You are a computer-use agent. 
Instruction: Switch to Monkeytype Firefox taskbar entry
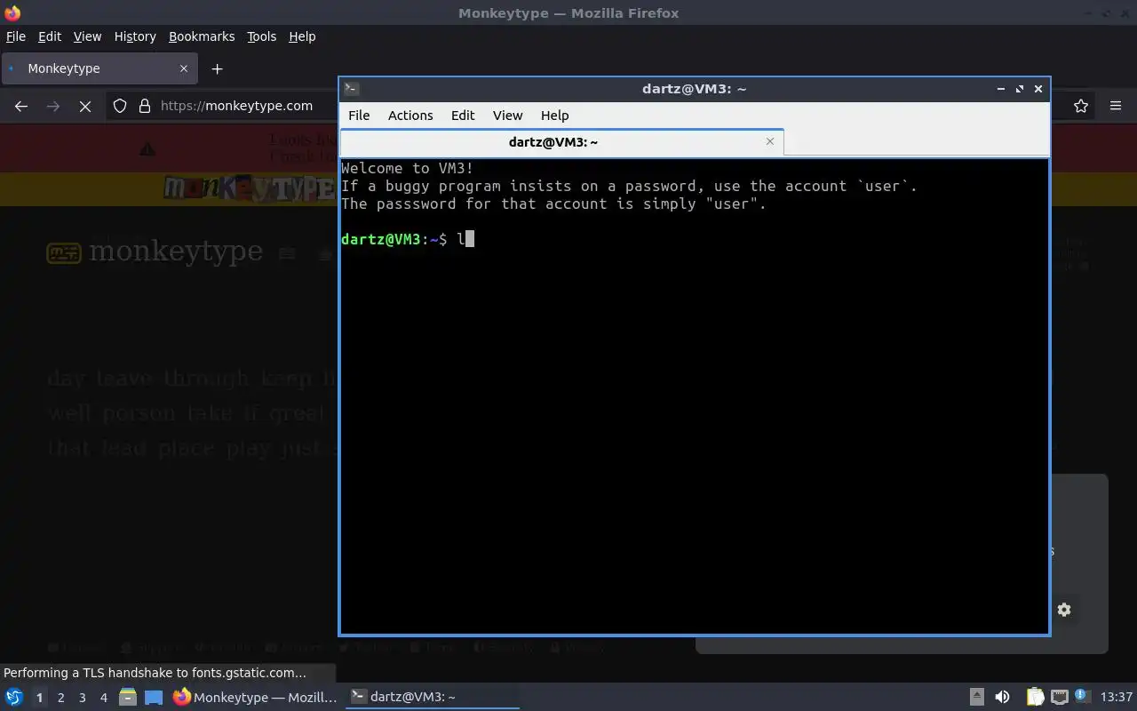255,698
